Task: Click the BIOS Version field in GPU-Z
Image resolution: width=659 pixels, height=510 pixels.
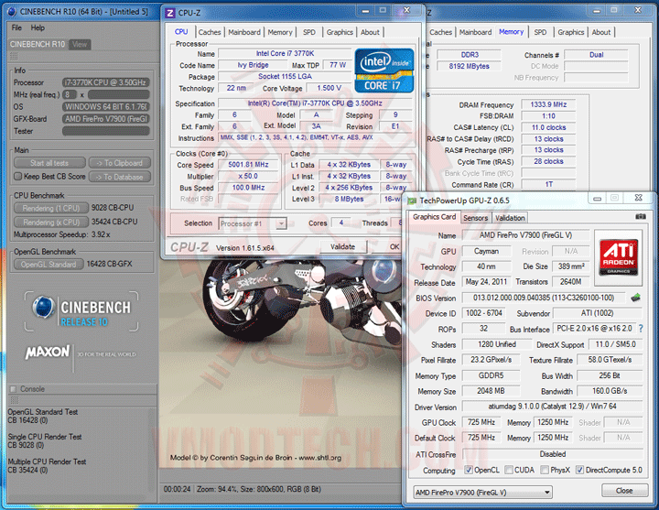Action: tap(544, 298)
